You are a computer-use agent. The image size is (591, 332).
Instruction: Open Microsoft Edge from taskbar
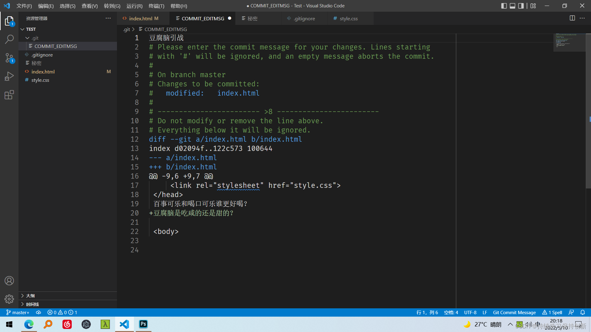[29, 324]
